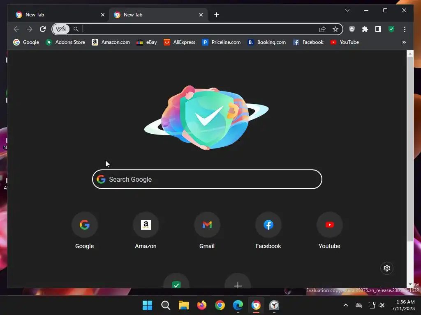Open the Youtube shortcut tile
This screenshot has height=315, width=421.
[329, 231]
